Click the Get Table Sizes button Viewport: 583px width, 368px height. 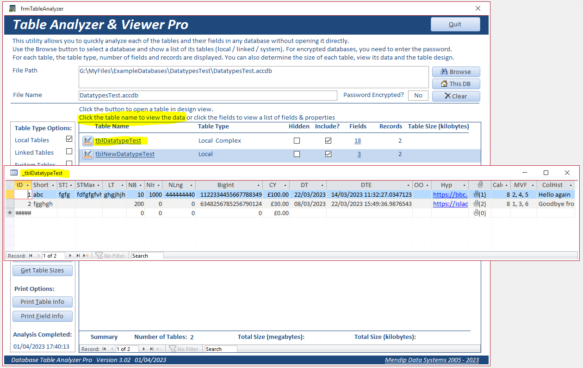(43, 270)
